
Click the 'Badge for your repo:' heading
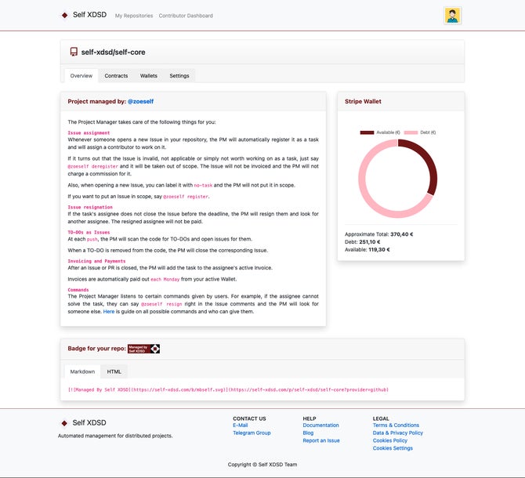point(96,349)
